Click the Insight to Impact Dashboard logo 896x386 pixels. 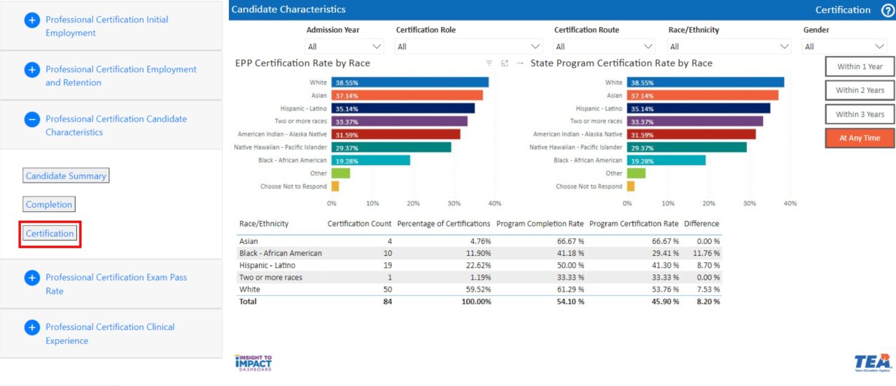(253, 363)
